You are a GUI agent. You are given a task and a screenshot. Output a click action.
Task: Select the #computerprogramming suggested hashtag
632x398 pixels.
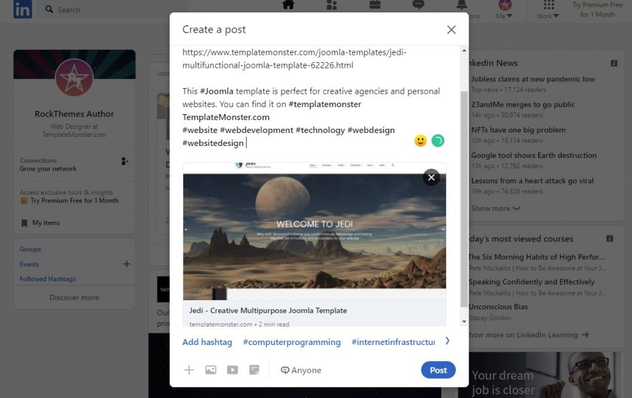[x=291, y=342]
